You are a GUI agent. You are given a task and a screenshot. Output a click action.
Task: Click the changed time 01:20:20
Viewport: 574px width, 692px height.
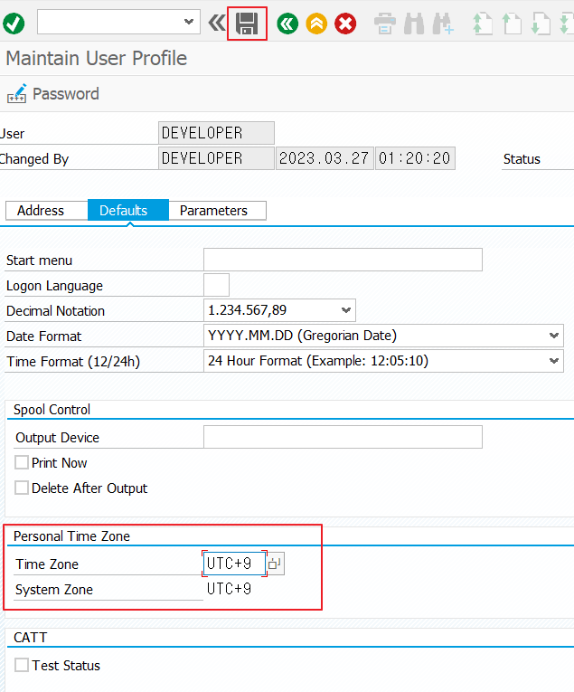coord(415,158)
